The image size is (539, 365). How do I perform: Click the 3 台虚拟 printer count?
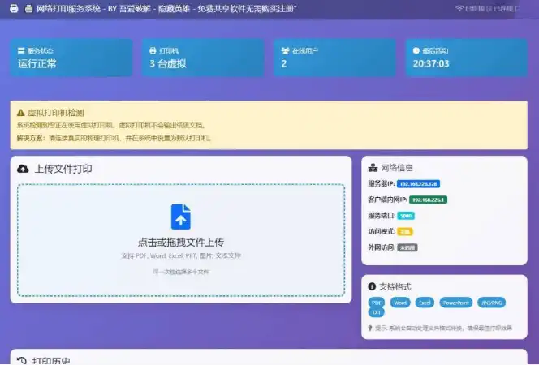click(168, 63)
